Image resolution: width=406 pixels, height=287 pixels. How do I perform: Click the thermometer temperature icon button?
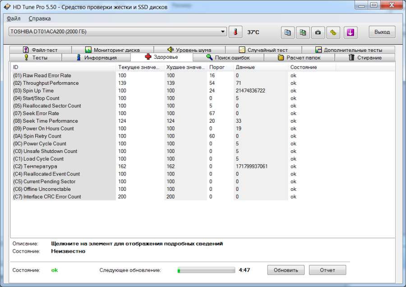235,32
